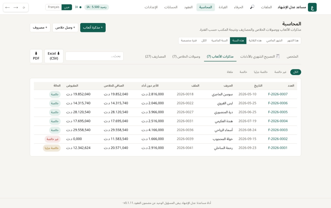
Task: Open invoice F-2026-0003
Action: click(x=278, y=130)
